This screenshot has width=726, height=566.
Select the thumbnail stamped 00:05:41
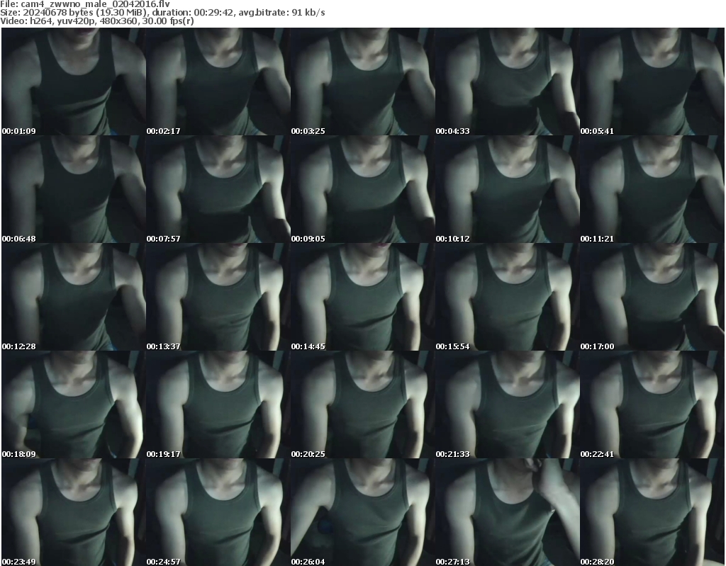(x=652, y=81)
